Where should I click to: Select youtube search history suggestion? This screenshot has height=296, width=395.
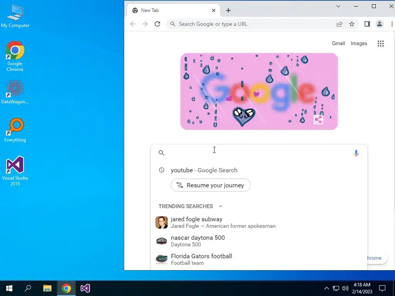[259, 170]
